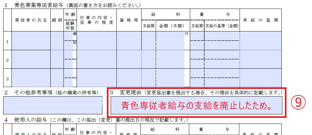Click row 3 昇給の基準 field
Viewport: 312px width, 135px height.
[260, 78]
